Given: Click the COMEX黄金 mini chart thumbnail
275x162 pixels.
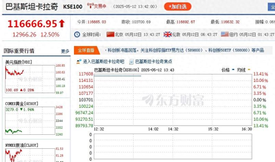Looking at the screenshot, I should pyautogui.click(x=30, y=121).
